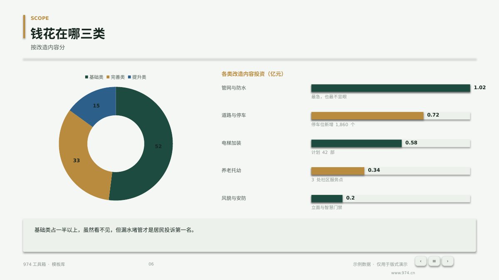Click the row label 风貌与安防
Viewport: 499px width, 280px height.
234,198
